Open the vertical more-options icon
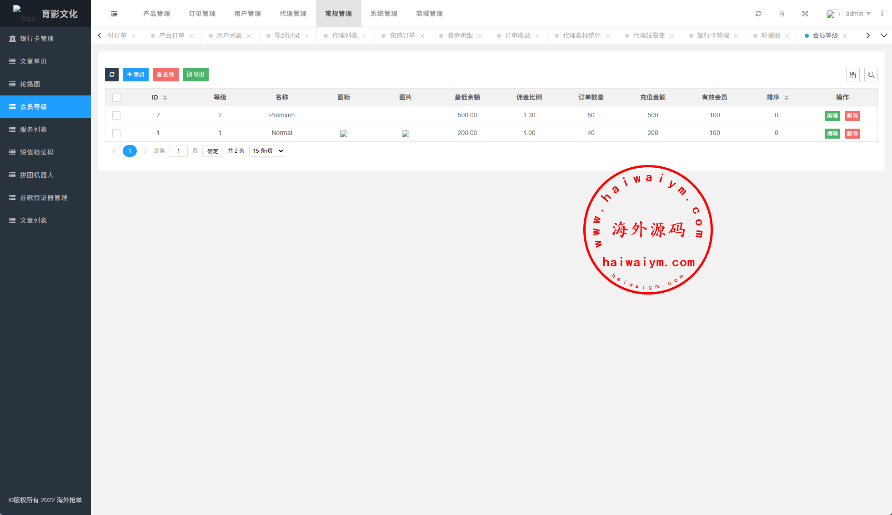Screen dimensions: 892x515 [882, 14]
